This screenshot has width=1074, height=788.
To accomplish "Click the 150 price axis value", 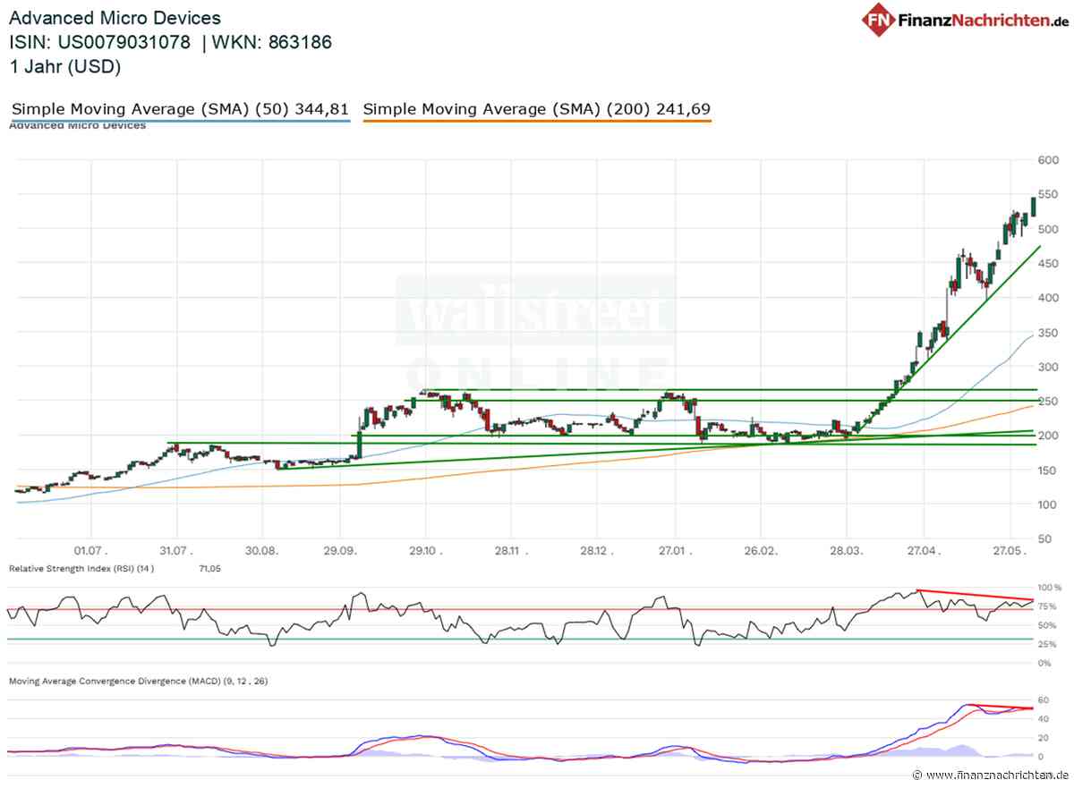I will click(1049, 470).
